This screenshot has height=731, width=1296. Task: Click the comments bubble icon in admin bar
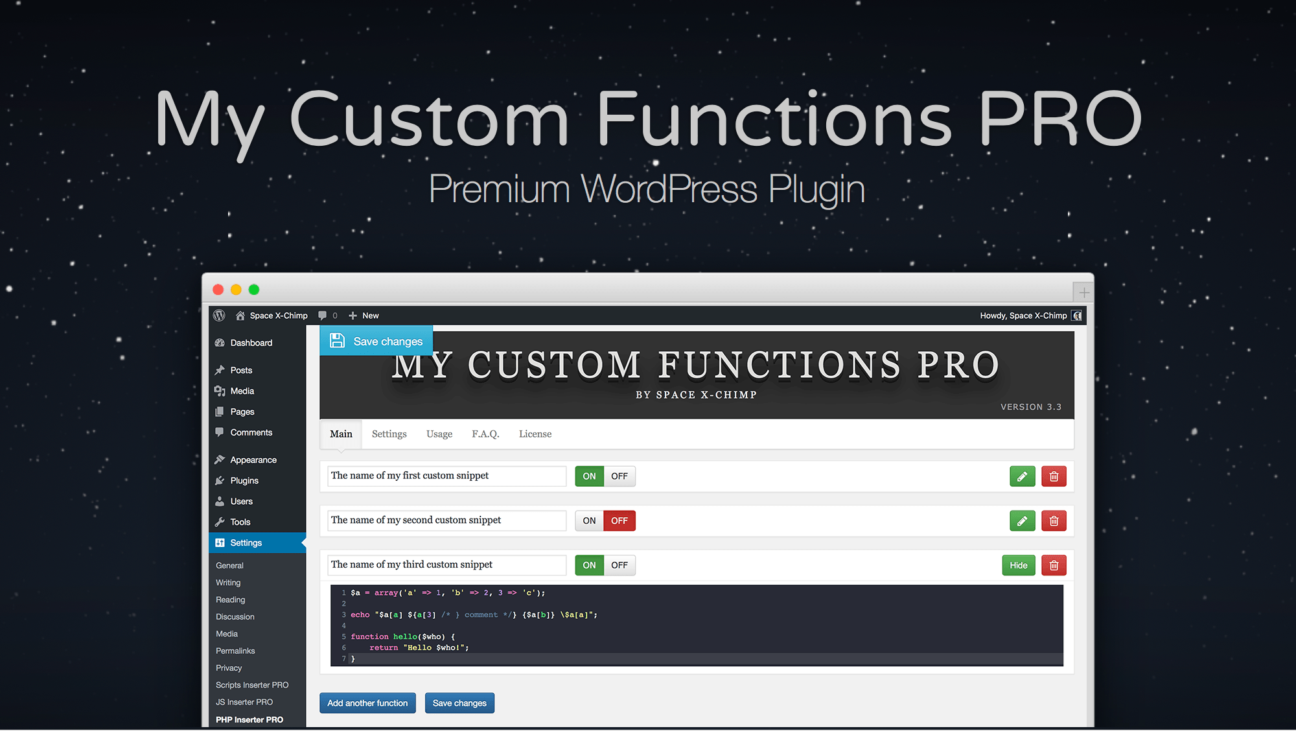pyautogui.click(x=322, y=316)
